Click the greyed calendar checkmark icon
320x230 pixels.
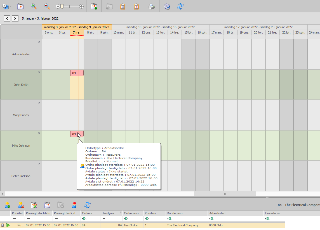coord(61,205)
